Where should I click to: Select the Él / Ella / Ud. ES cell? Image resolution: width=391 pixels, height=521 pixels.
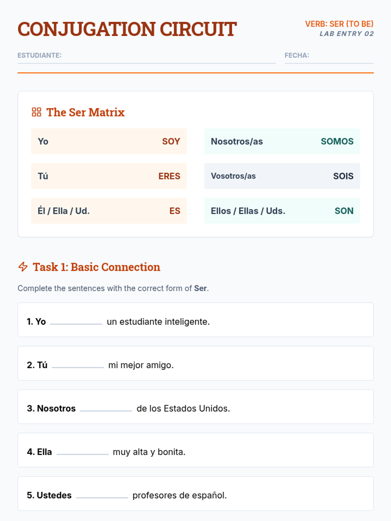point(109,211)
